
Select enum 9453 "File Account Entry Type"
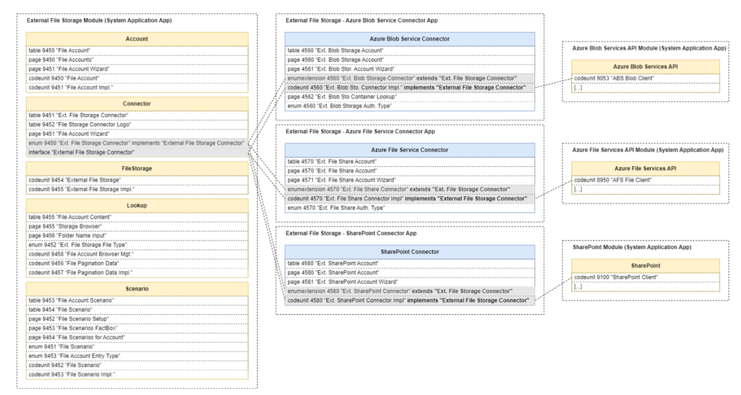point(138,355)
